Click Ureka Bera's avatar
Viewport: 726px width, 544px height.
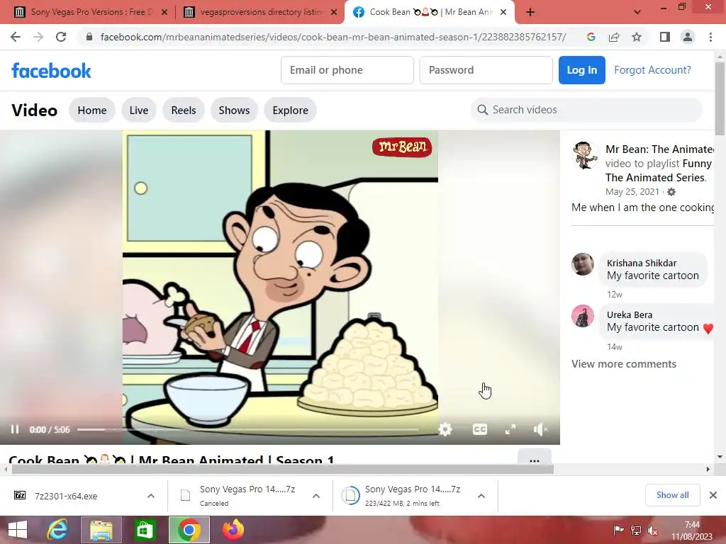point(583,316)
